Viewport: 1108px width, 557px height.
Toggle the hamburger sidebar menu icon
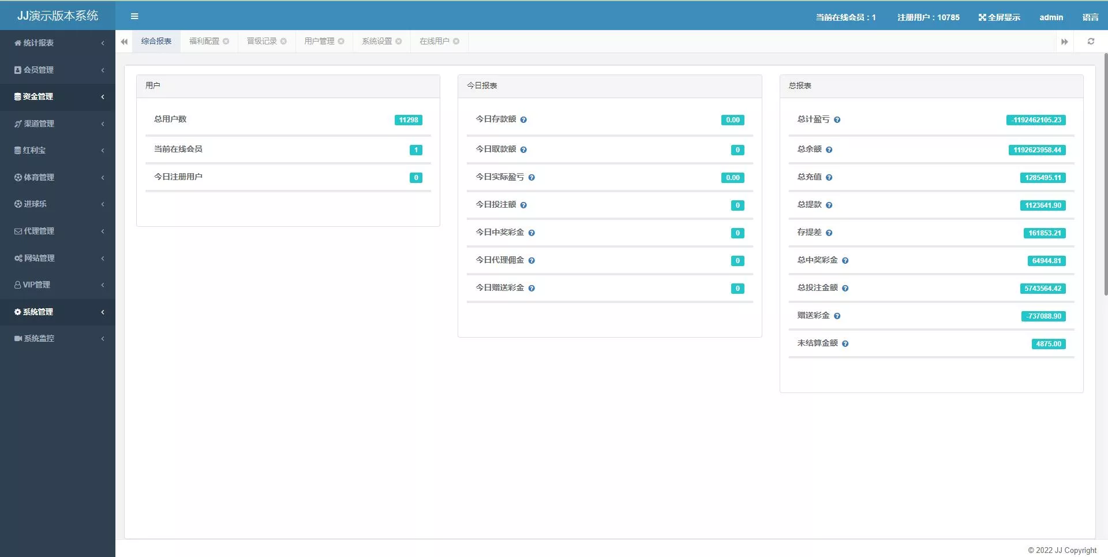tap(134, 16)
